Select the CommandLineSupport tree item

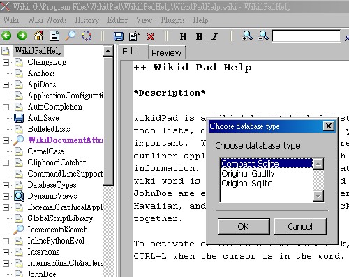click(65, 174)
